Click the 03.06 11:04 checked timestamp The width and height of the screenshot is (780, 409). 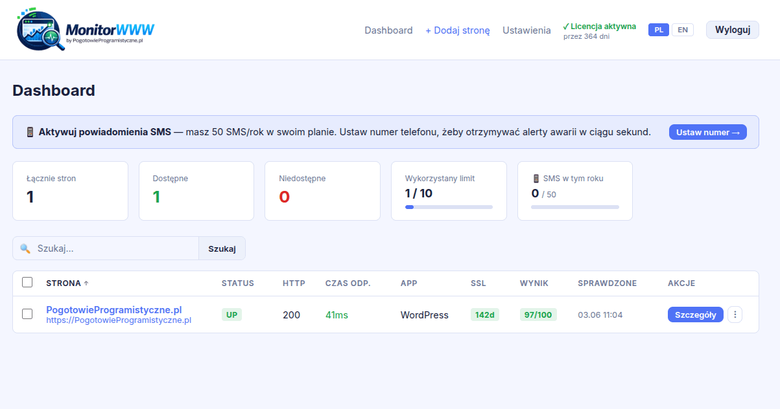point(600,315)
